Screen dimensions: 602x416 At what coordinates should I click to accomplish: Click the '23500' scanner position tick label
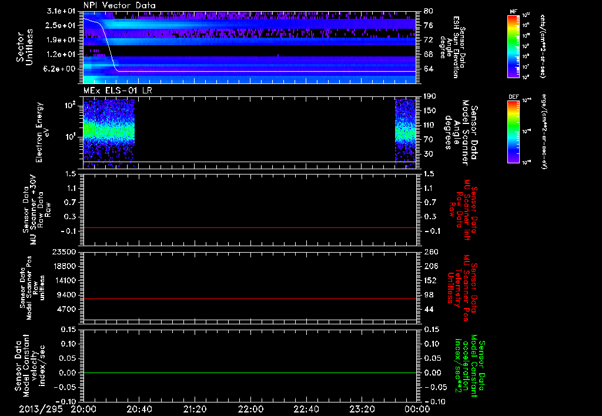(x=64, y=251)
